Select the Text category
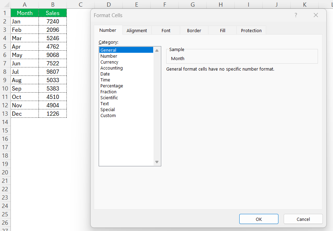Screen dimensions: 333x231 coord(126,103)
